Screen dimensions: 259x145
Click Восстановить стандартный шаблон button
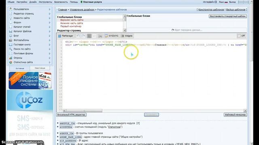(228, 16)
